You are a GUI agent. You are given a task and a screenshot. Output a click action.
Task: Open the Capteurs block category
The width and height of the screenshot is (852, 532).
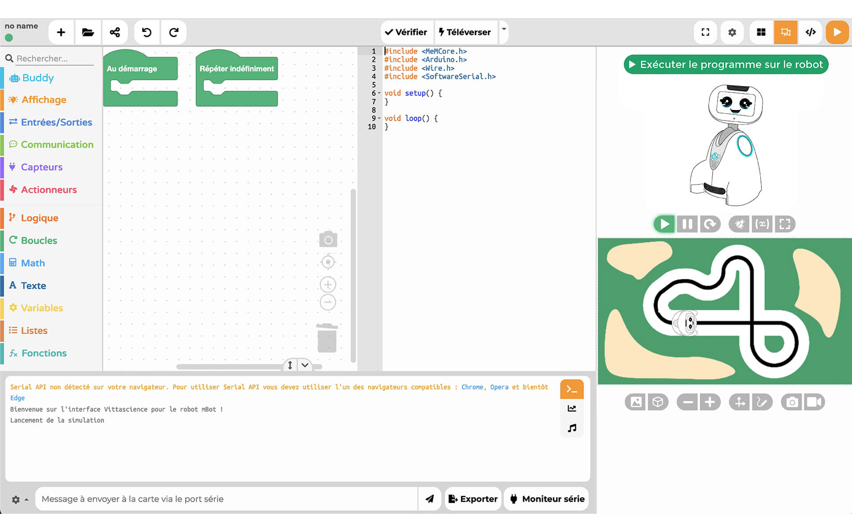42,167
